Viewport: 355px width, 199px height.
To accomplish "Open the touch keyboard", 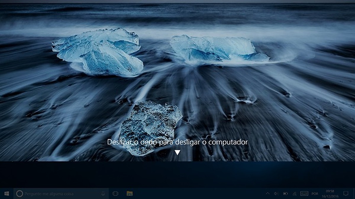I will pyautogui.click(x=305, y=193).
